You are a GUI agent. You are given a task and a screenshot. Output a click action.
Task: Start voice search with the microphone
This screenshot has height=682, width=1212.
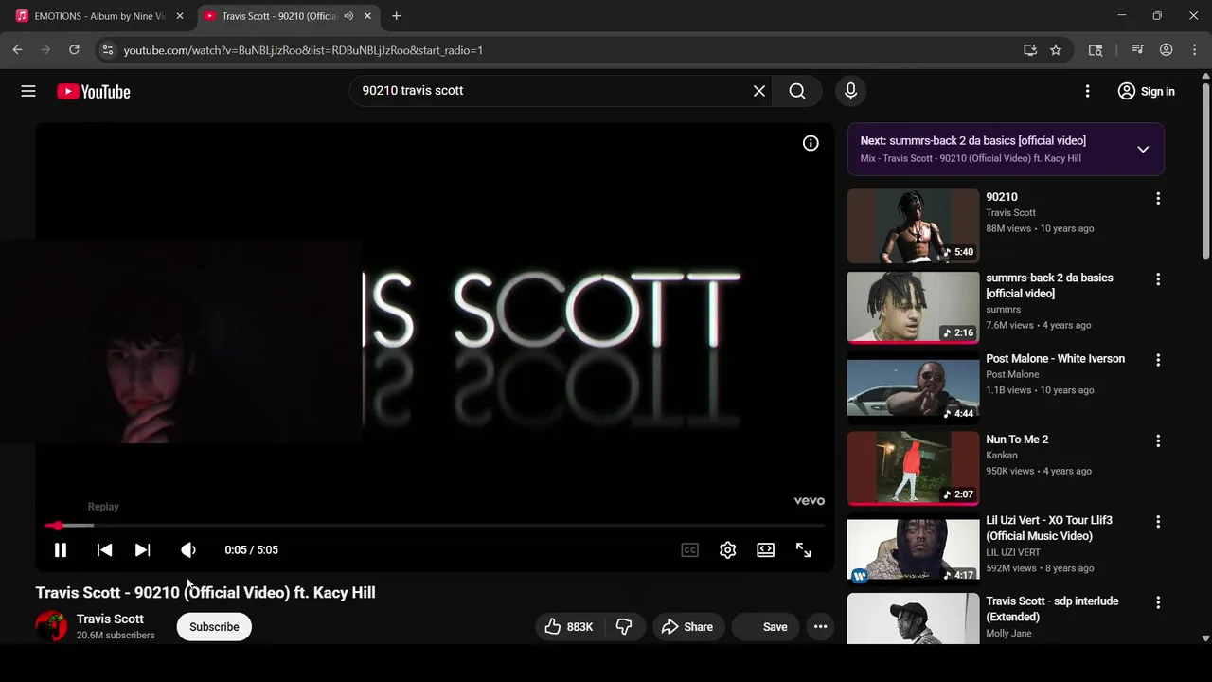(850, 91)
